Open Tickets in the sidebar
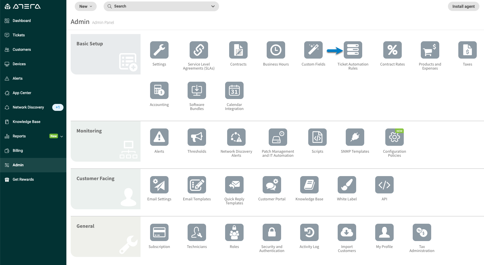 (33, 35)
